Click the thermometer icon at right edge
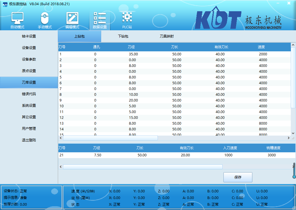 point(294,171)
